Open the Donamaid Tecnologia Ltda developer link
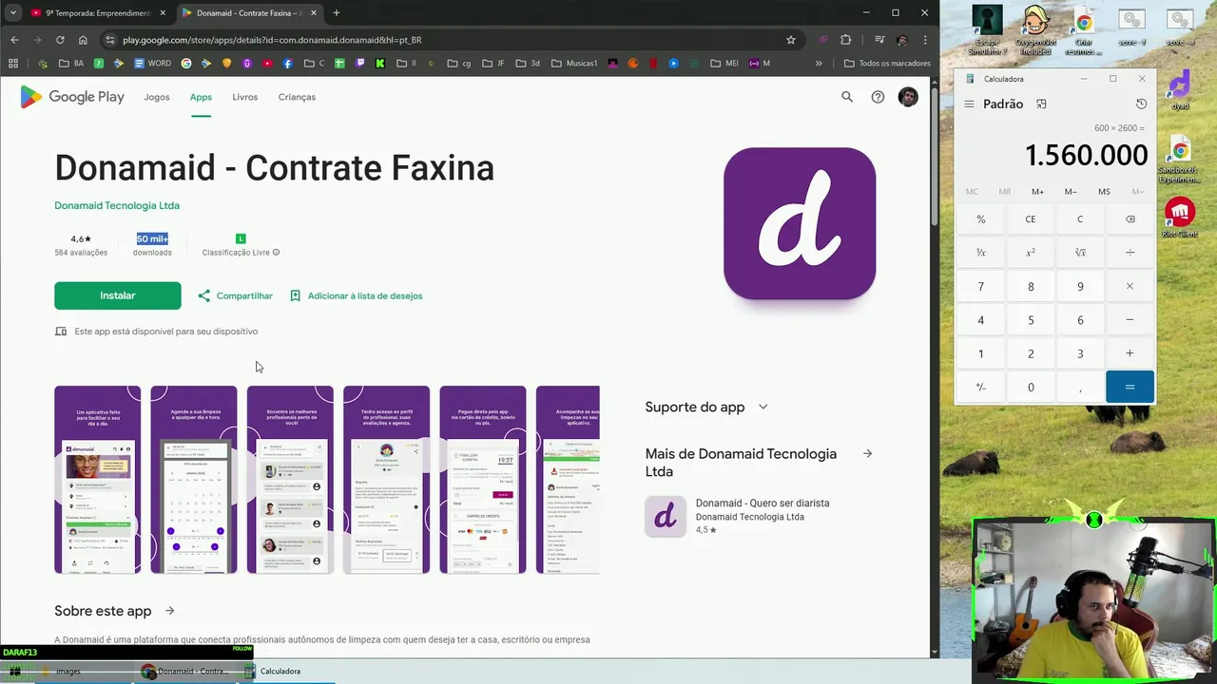 [117, 205]
